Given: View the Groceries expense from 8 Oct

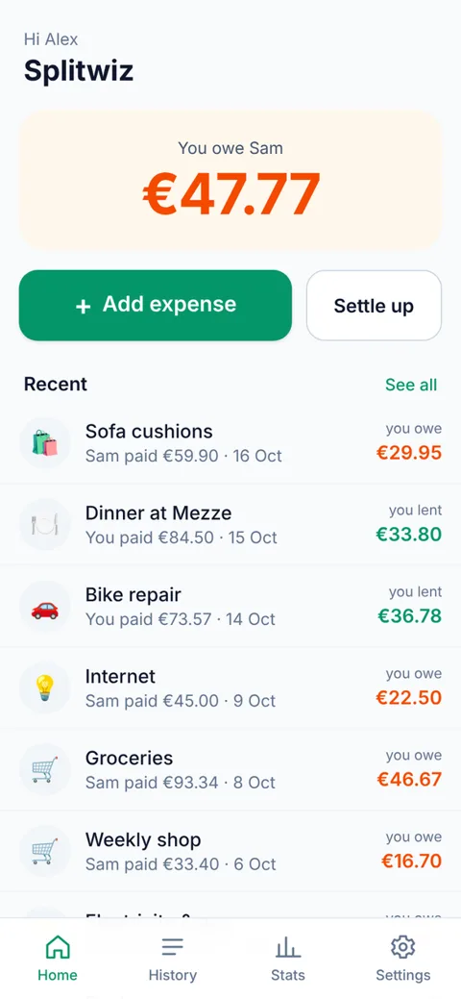Looking at the screenshot, I should [x=230, y=769].
